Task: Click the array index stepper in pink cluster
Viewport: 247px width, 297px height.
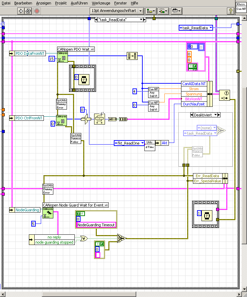Action: 189,46
